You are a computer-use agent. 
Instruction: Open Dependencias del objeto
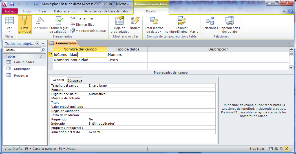pyautogui.click(x=229, y=25)
